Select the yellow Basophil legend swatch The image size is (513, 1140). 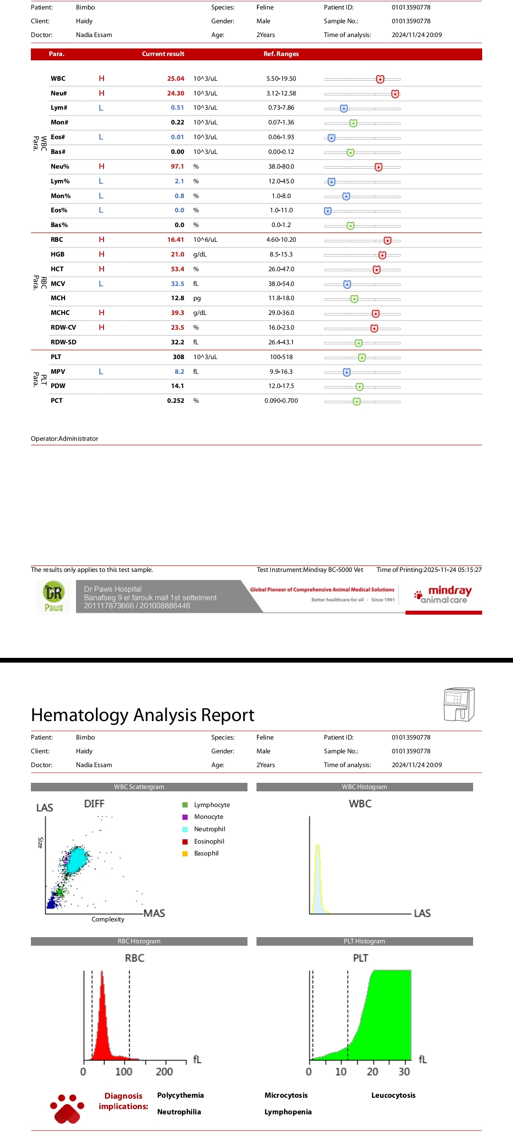click(x=185, y=854)
